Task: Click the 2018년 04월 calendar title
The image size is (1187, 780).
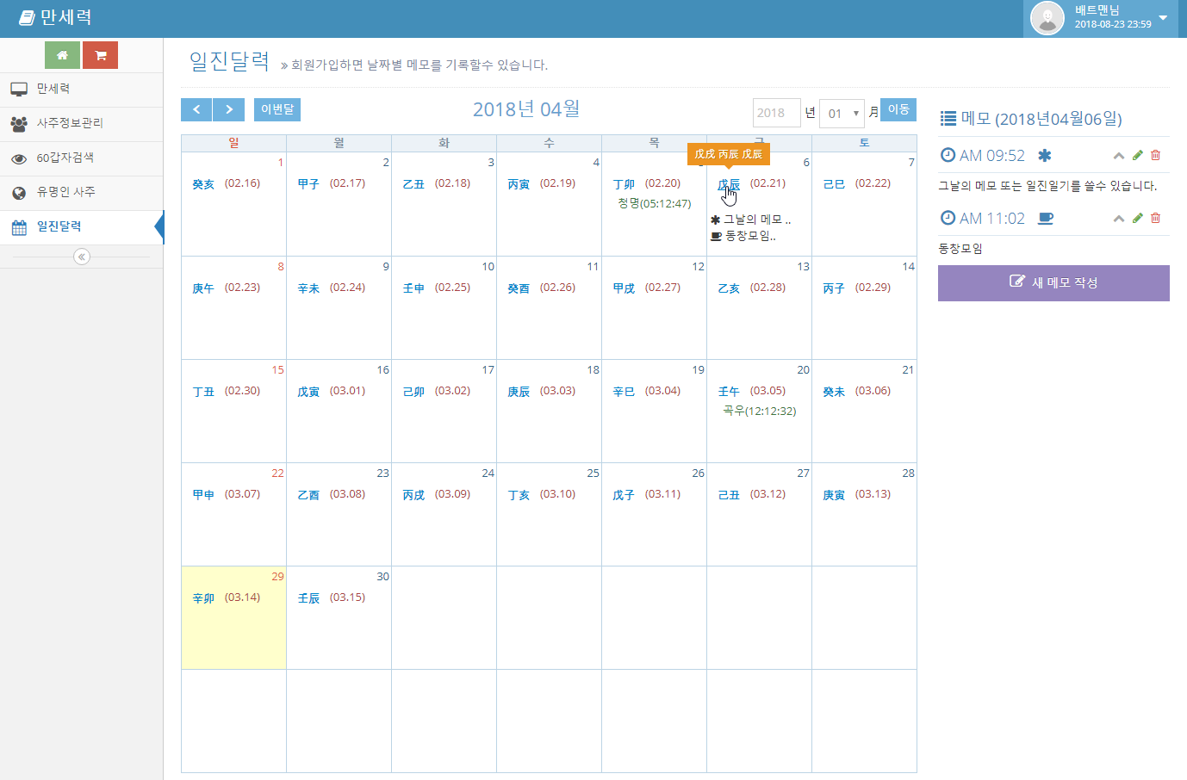Action: pos(526,109)
